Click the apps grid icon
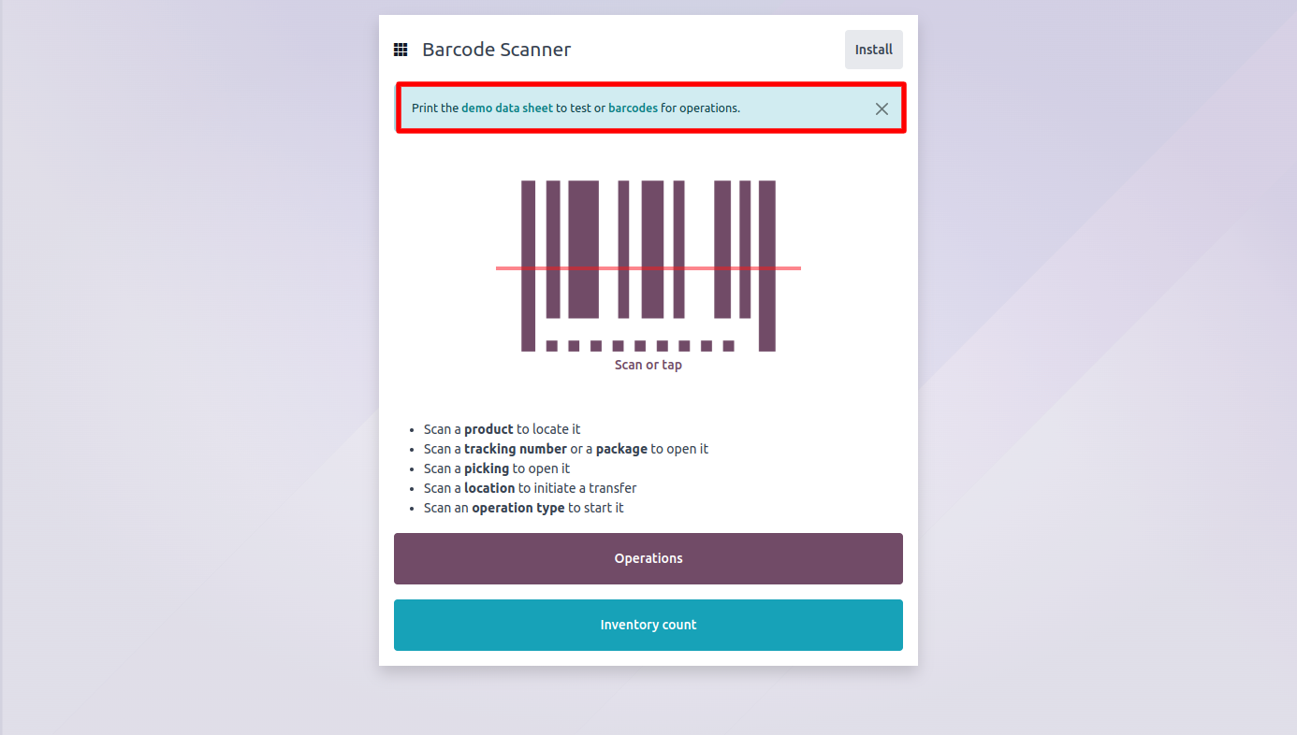Viewport: 1297px width, 735px height. click(401, 49)
